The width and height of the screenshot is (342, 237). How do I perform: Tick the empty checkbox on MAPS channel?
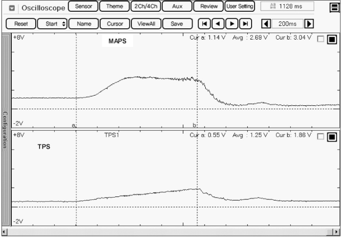321,39
